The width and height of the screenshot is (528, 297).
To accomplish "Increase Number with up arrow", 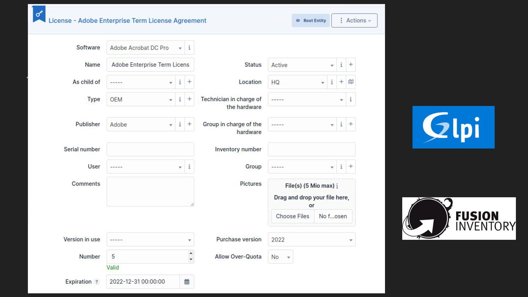I will [x=191, y=253].
